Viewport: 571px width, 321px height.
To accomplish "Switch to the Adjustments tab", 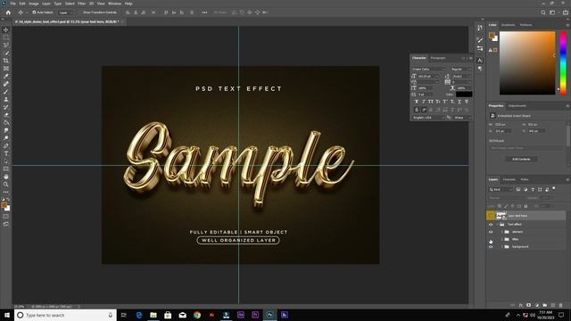I will coord(517,105).
